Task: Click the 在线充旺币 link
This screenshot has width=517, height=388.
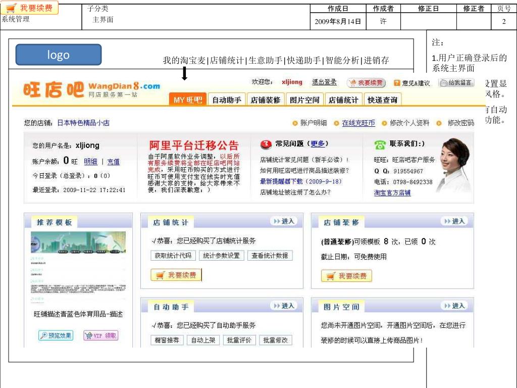Action: (x=358, y=123)
